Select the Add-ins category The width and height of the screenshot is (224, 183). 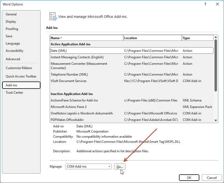coord(21,85)
